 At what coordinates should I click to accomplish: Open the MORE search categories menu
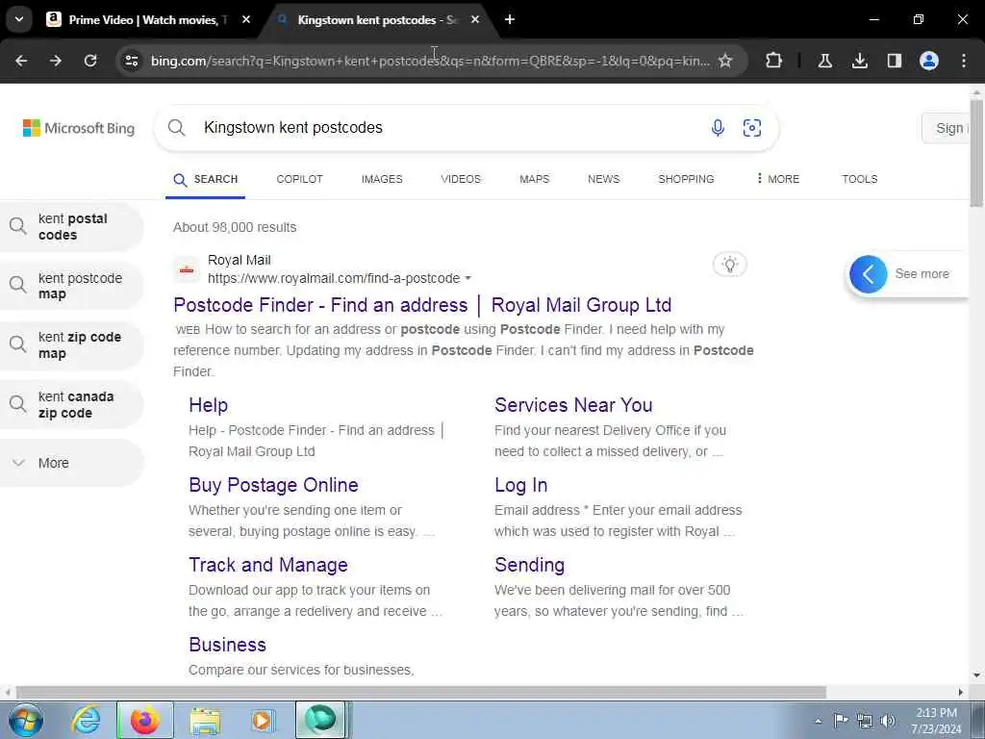click(777, 179)
